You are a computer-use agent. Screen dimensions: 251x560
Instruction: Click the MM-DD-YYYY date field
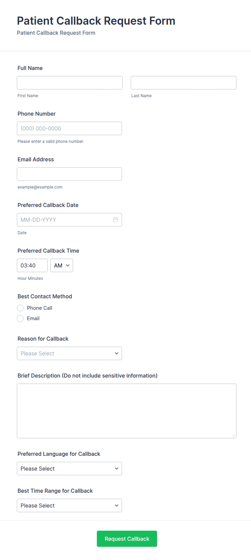(69, 220)
